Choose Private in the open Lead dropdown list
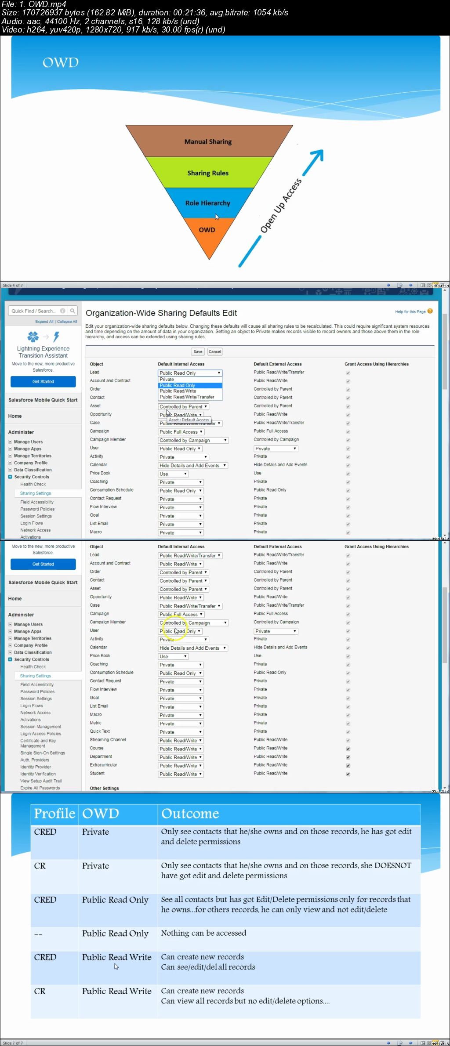450x1046 pixels. coord(190,380)
